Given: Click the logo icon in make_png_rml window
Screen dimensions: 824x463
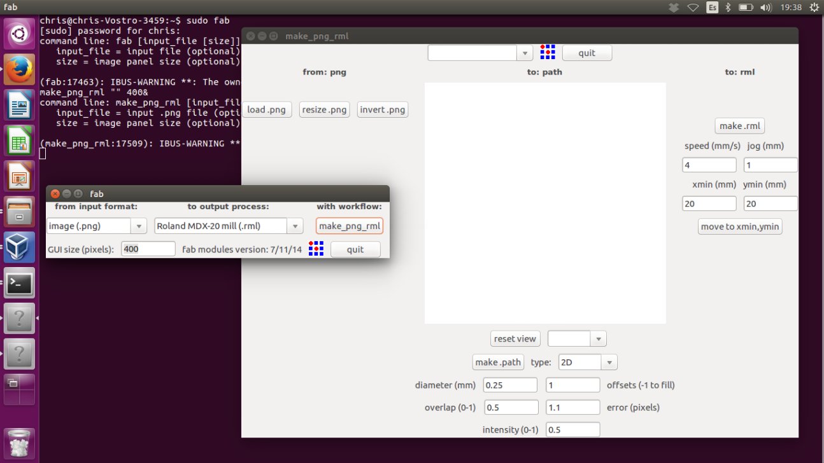Looking at the screenshot, I should click(x=548, y=52).
